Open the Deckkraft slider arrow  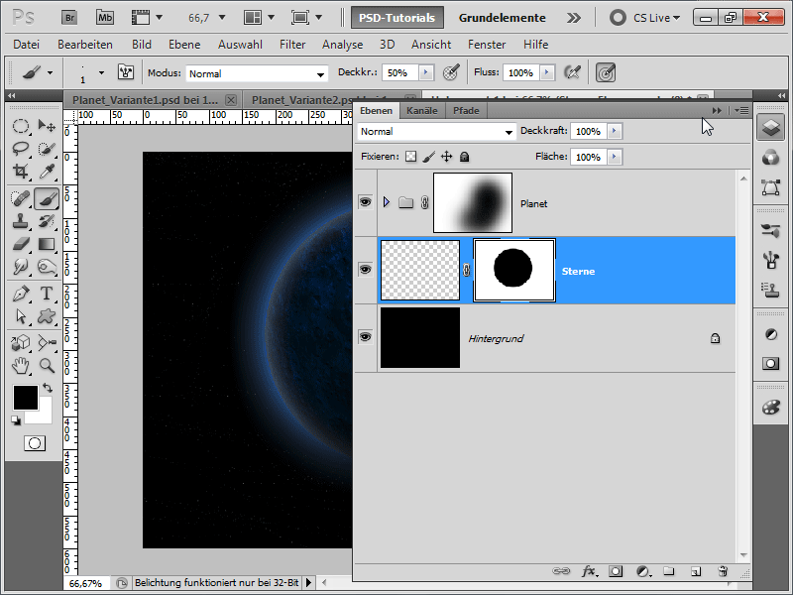pos(614,131)
